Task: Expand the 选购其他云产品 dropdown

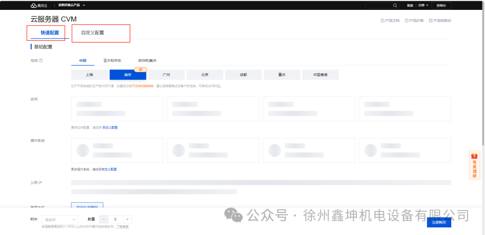Action: 71,5
